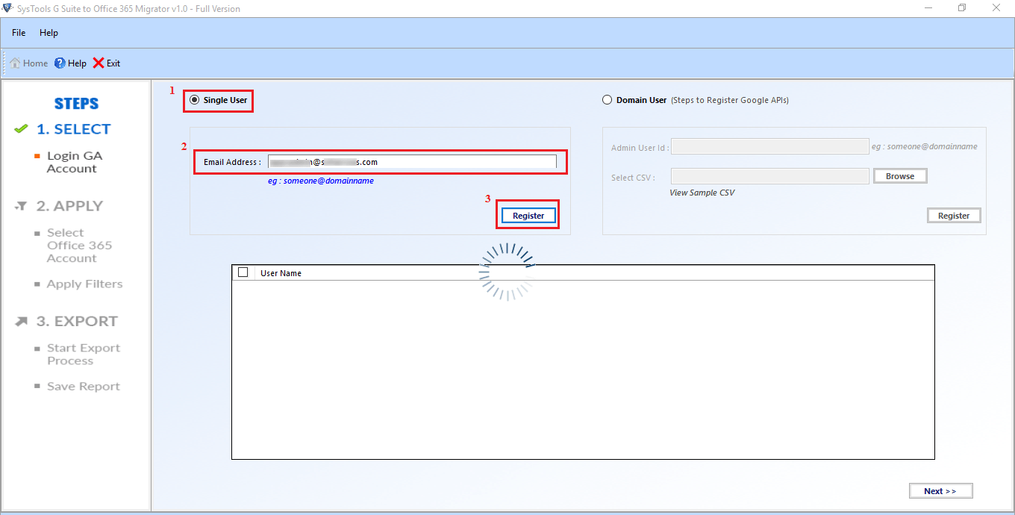Click the Select CSV path field

coord(770,176)
